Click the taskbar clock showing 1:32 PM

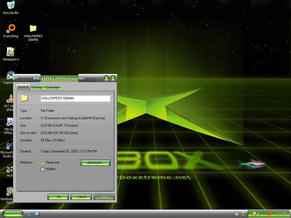click(x=280, y=214)
